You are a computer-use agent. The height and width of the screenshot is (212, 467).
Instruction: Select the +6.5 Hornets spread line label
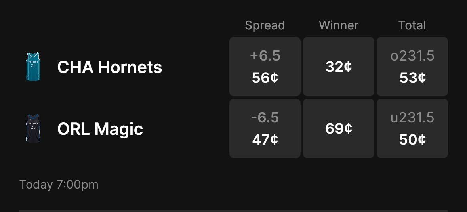click(265, 56)
